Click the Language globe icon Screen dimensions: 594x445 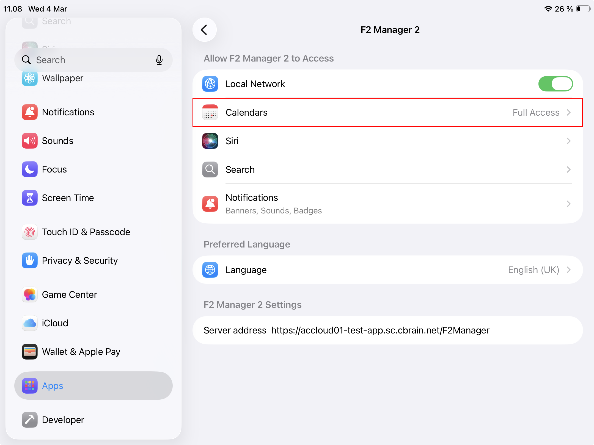click(x=210, y=270)
